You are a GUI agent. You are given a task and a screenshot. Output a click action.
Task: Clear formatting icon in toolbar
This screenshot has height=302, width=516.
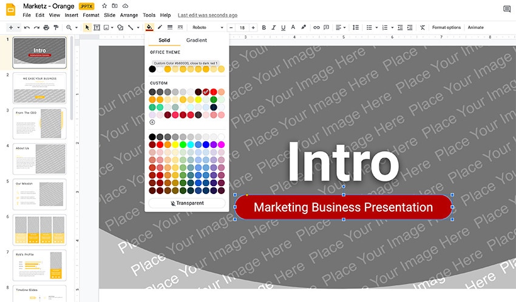(x=423, y=28)
